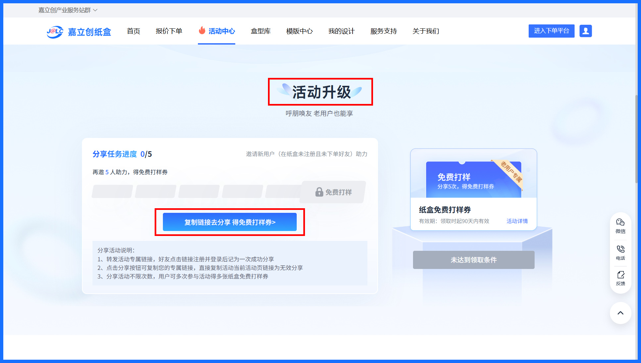Screen dimensions: 641x363
Task: Click the lock icon on 免费打样
Action: tap(319, 192)
